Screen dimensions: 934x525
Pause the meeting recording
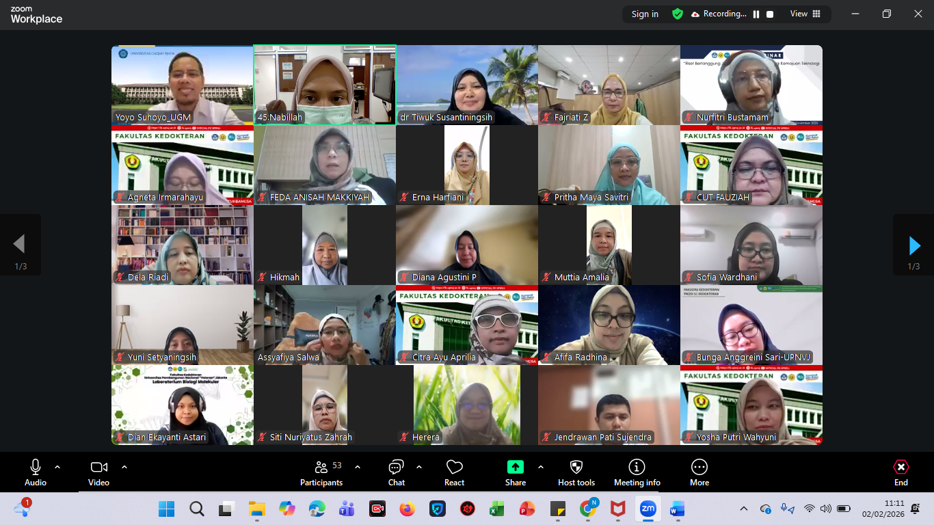point(756,14)
